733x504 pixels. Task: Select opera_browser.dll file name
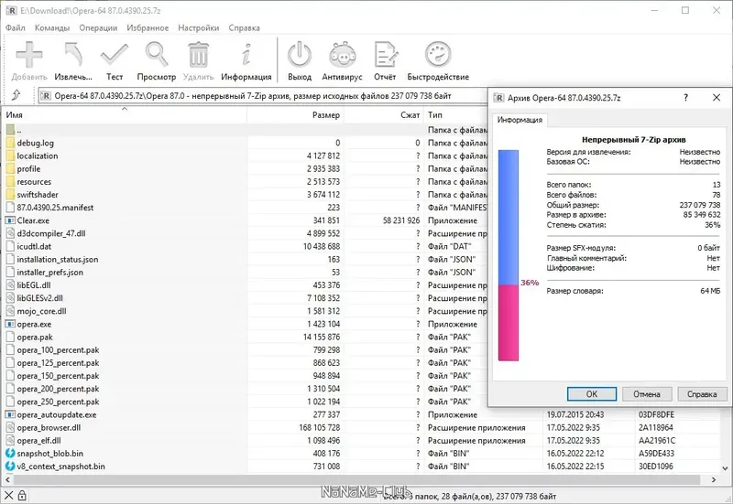tap(49, 427)
